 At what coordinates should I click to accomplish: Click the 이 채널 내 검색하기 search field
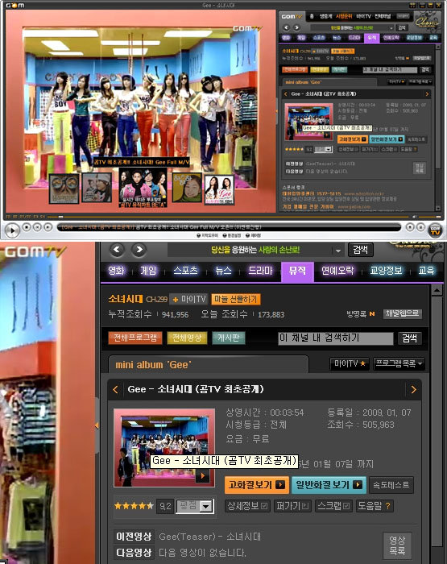[336, 338]
